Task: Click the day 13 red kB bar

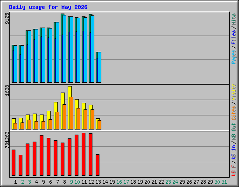Action: click(98, 165)
